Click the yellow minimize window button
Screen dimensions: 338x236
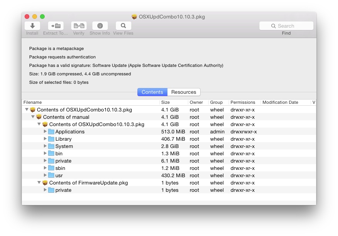[x=35, y=17]
